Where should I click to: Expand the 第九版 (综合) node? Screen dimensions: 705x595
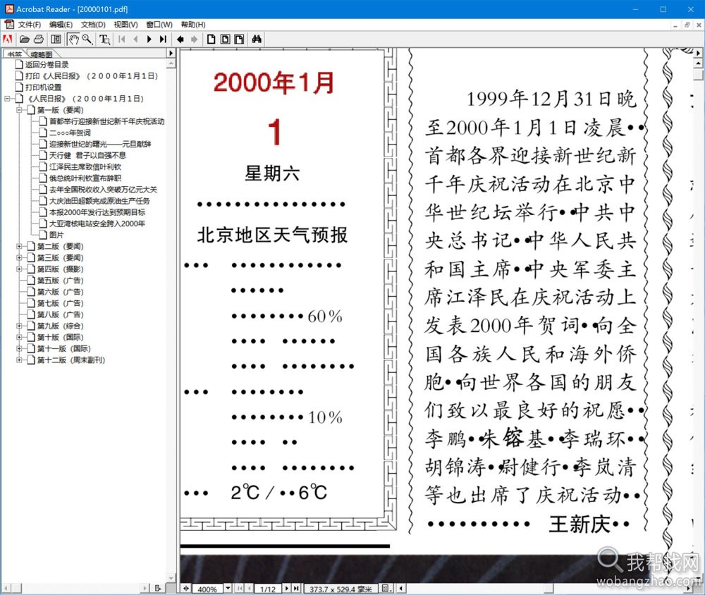click(x=19, y=326)
